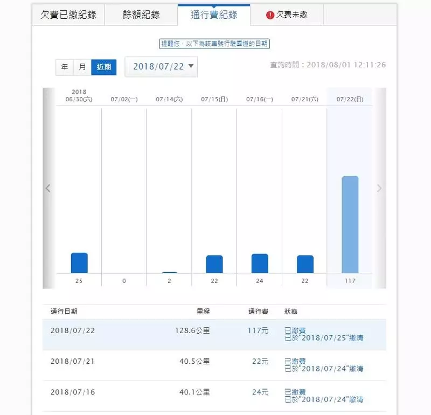Click the 里程 column header
Image resolution: width=431 pixels, height=415 pixels.
(x=203, y=312)
